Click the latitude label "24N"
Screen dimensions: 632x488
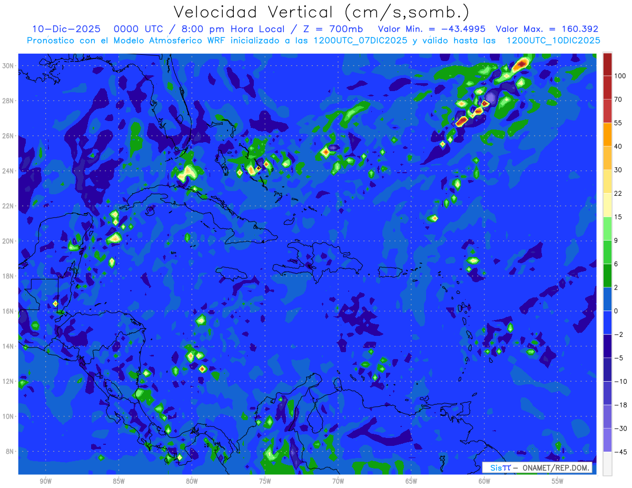click(9, 171)
